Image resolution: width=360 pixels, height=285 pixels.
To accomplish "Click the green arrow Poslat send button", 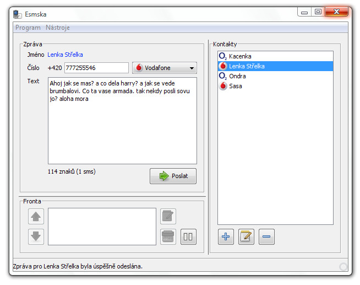I will 173,176.
